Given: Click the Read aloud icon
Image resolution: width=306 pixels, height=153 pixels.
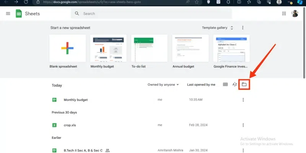Looking at the screenshot, I should (x=188, y=2).
